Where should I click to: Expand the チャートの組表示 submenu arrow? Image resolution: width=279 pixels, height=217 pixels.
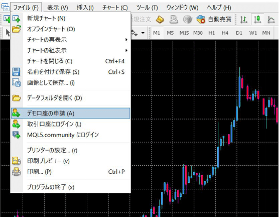click(126, 50)
